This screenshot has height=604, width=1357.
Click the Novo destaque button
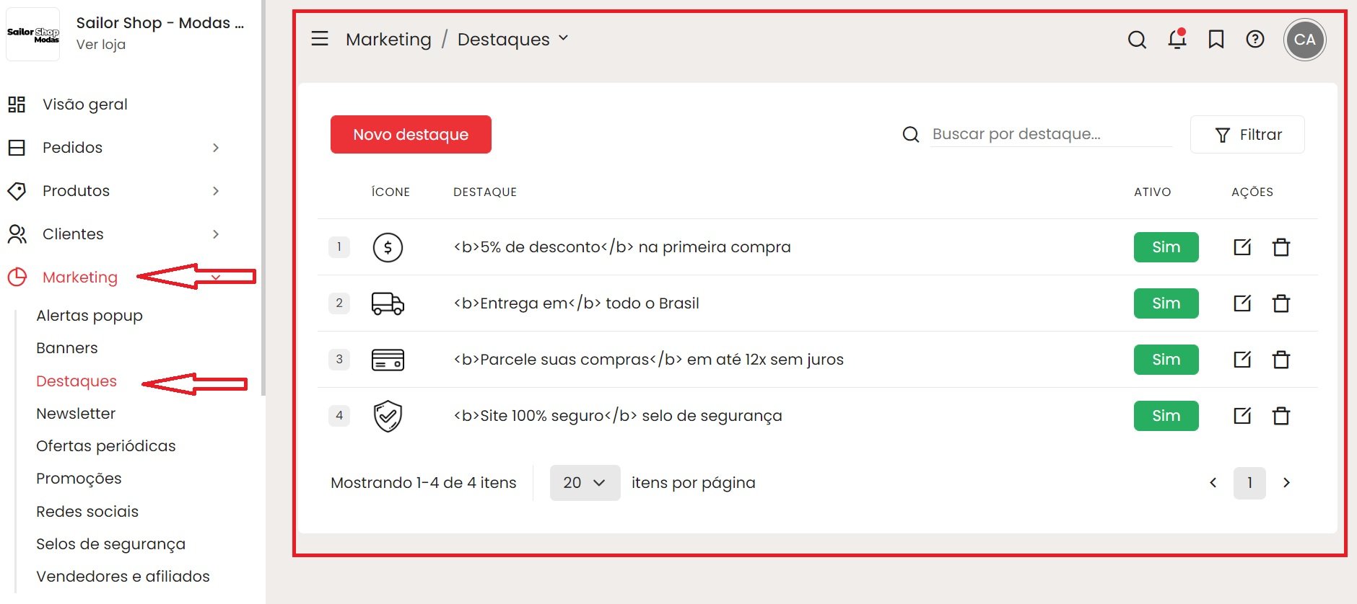tap(411, 135)
